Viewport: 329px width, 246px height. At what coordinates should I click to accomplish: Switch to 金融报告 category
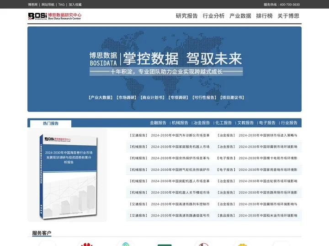[x=158, y=123]
